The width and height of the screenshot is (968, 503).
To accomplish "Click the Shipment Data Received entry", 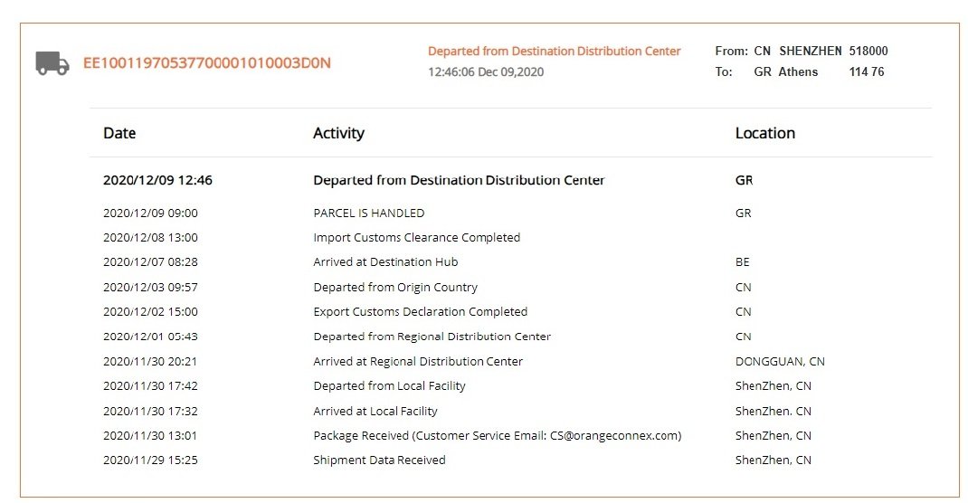I will coord(379,460).
